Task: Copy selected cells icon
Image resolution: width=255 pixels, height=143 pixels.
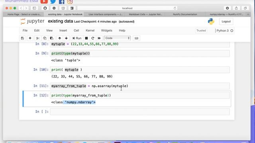Action: 45,38
